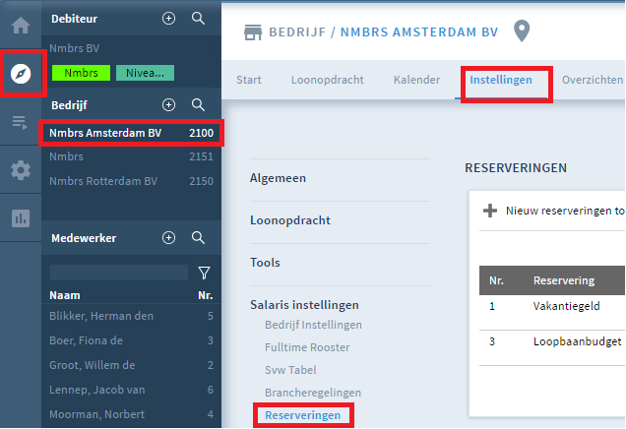
Task: Open Reserveringen submenu item
Action: click(302, 415)
